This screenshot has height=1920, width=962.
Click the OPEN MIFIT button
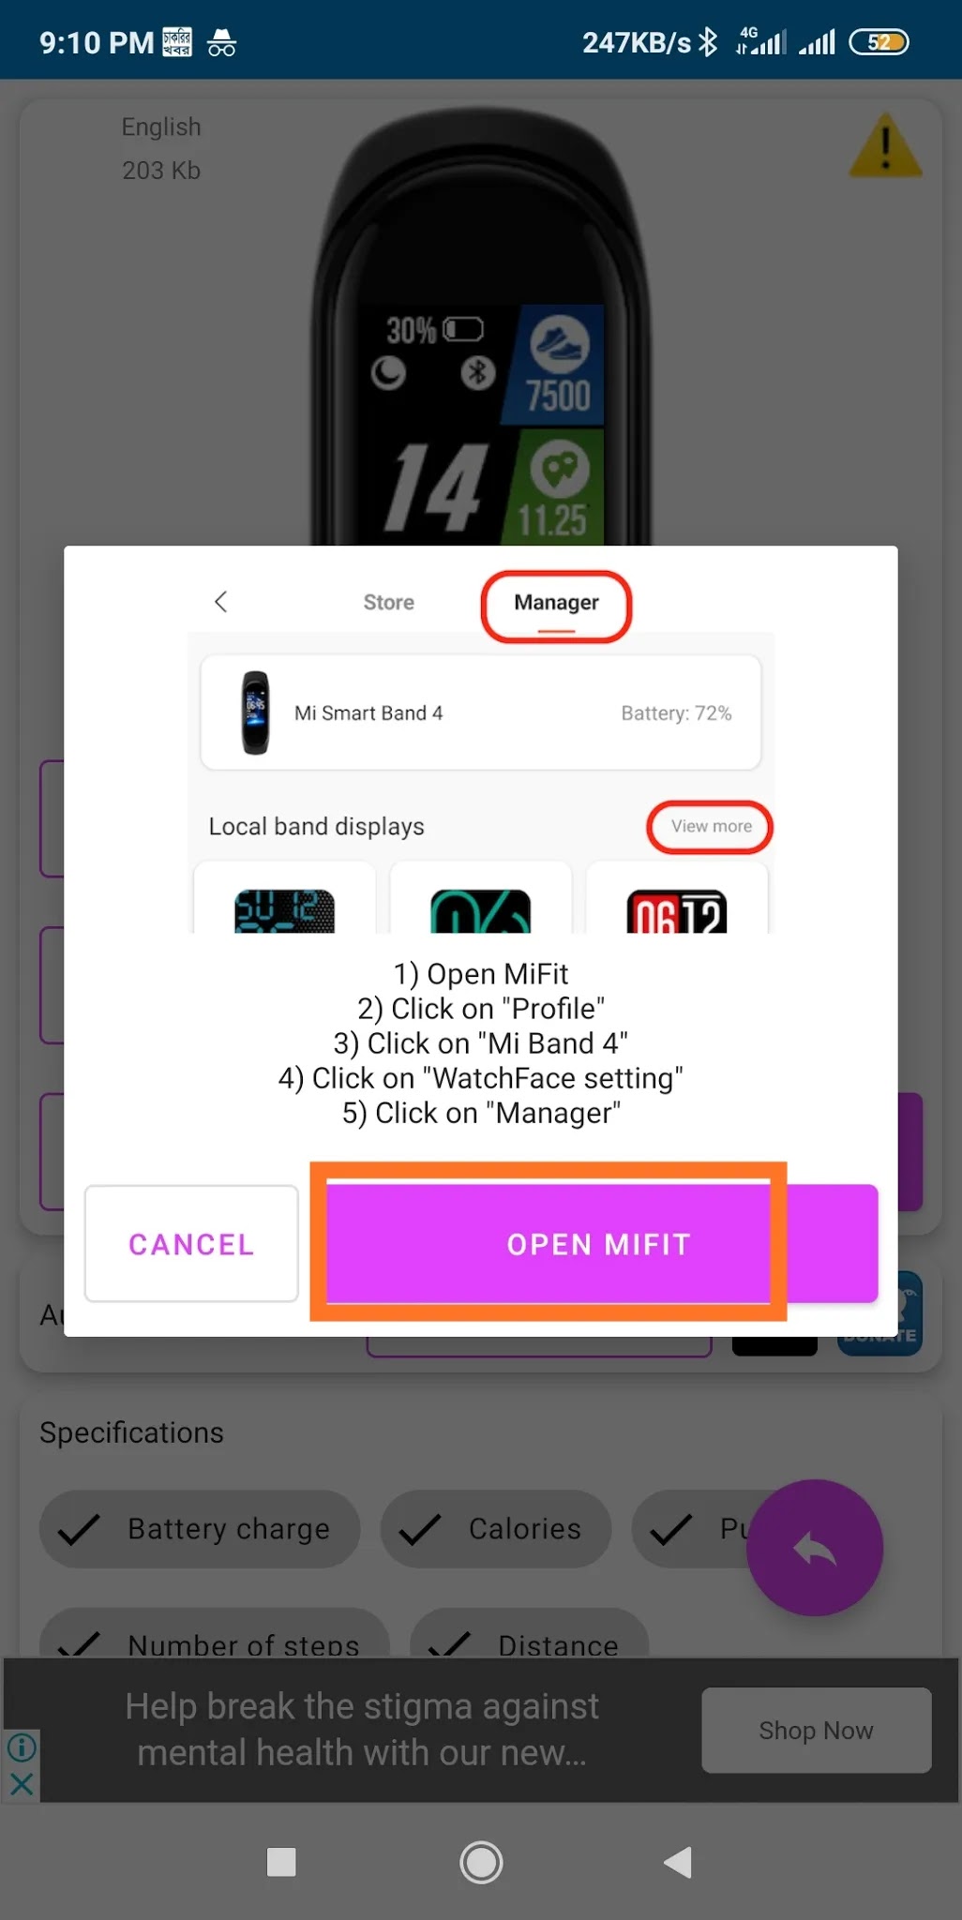(x=601, y=1244)
